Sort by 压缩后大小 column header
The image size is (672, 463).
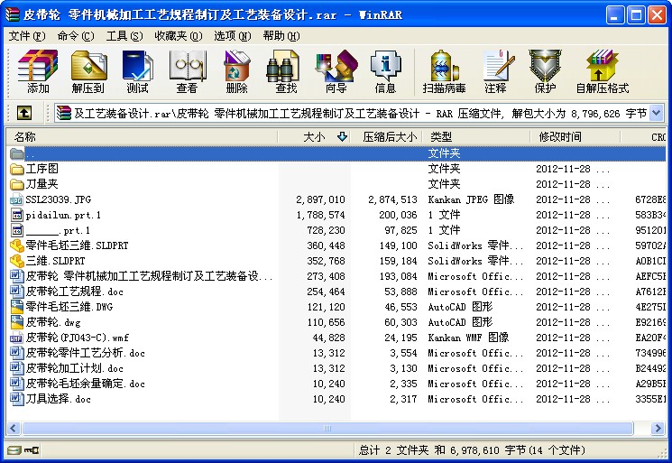pos(387,137)
